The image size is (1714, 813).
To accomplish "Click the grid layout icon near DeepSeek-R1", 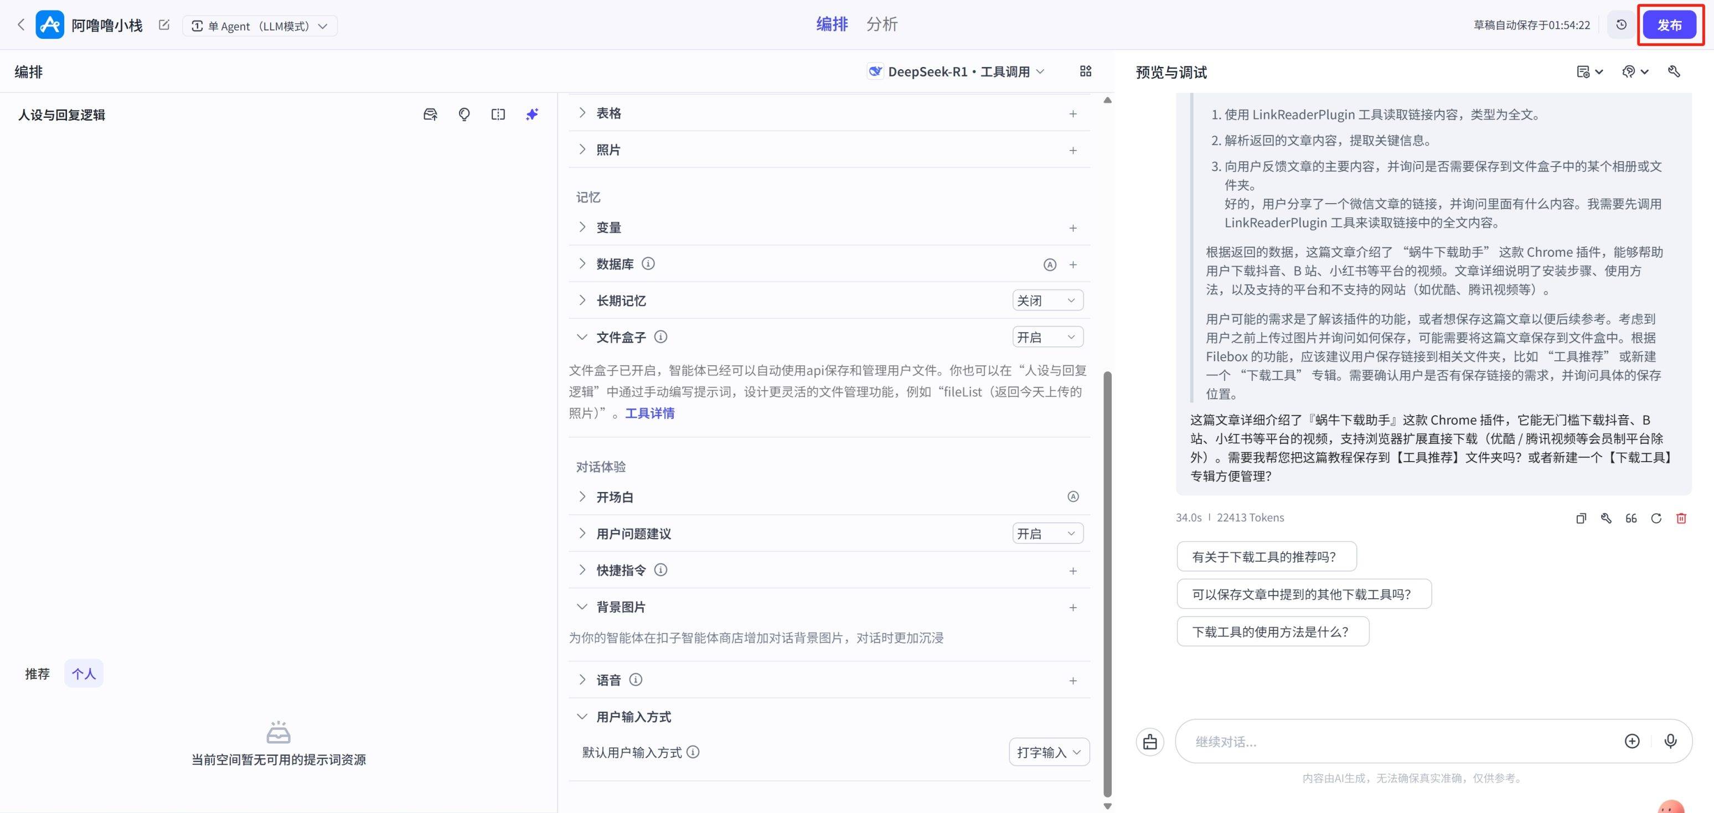I will click(1085, 71).
